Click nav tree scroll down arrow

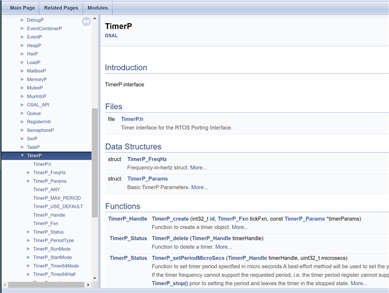tap(95, 278)
